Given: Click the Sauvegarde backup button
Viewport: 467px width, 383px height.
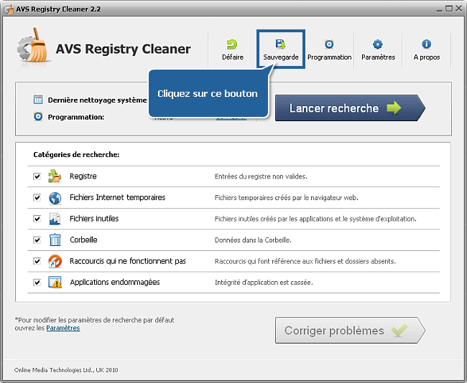Looking at the screenshot, I should pos(280,49).
